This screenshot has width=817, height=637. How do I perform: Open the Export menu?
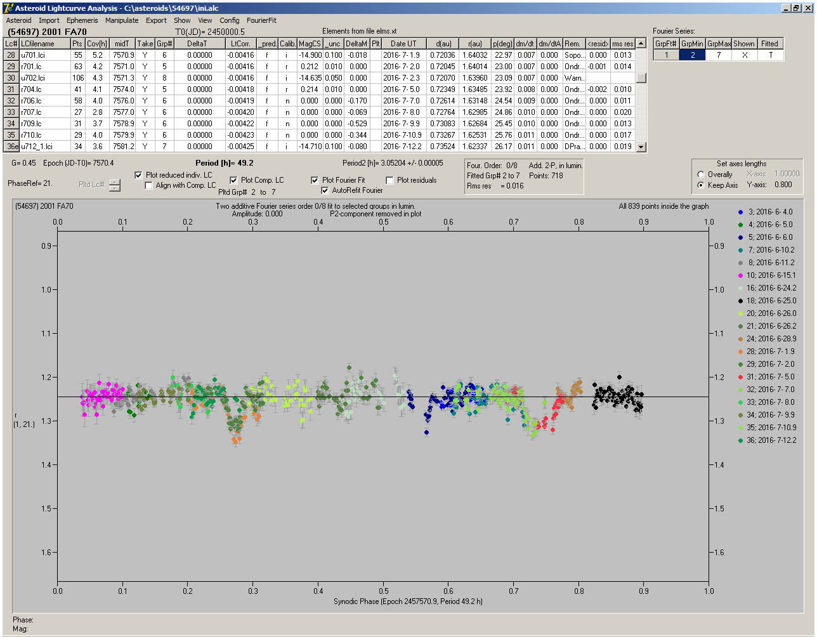coord(156,20)
